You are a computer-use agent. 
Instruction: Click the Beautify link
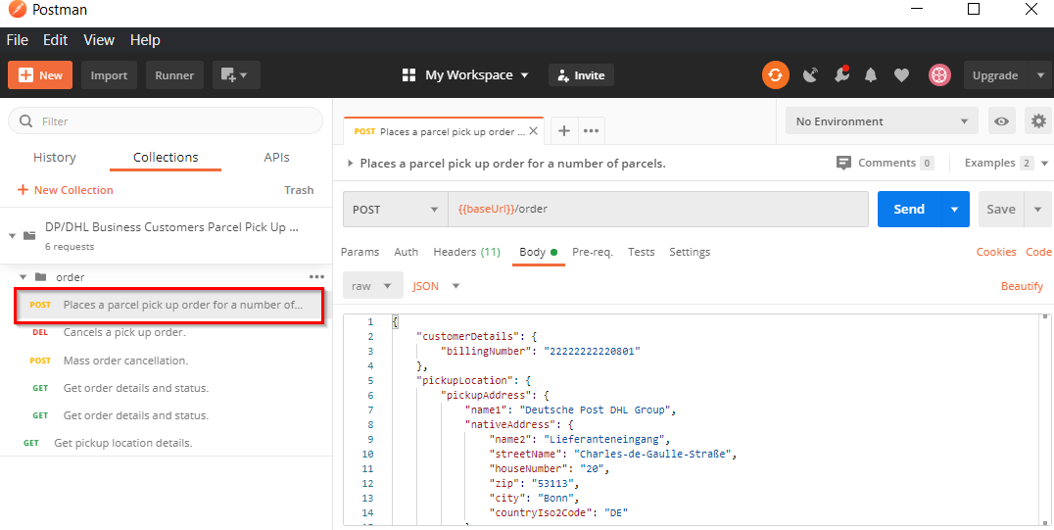click(x=1022, y=286)
